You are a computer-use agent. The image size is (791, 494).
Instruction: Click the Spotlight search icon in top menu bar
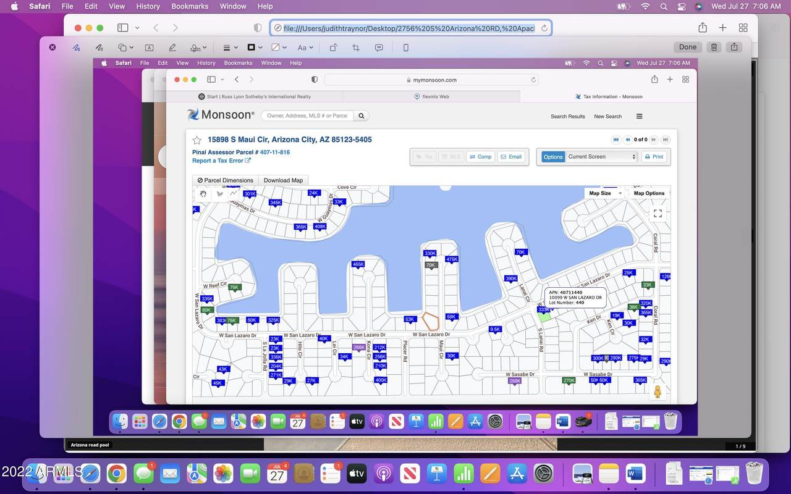(664, 6)
